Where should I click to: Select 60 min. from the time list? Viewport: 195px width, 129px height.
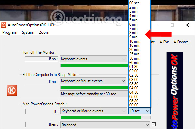[x=139, y=63]
